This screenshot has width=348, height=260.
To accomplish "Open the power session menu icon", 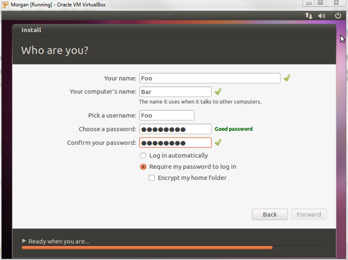I will click(x=338, y=16).
